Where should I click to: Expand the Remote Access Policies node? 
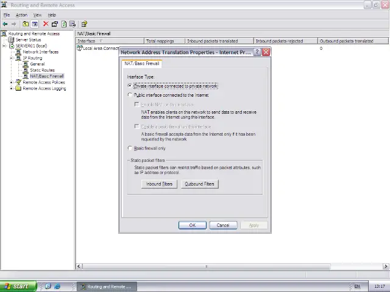click(12, 82)
